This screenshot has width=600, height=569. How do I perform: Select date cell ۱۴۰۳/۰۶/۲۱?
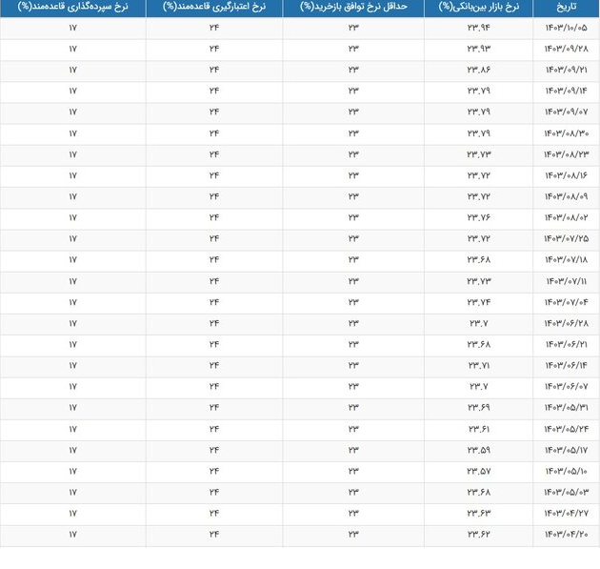(566, 344)
